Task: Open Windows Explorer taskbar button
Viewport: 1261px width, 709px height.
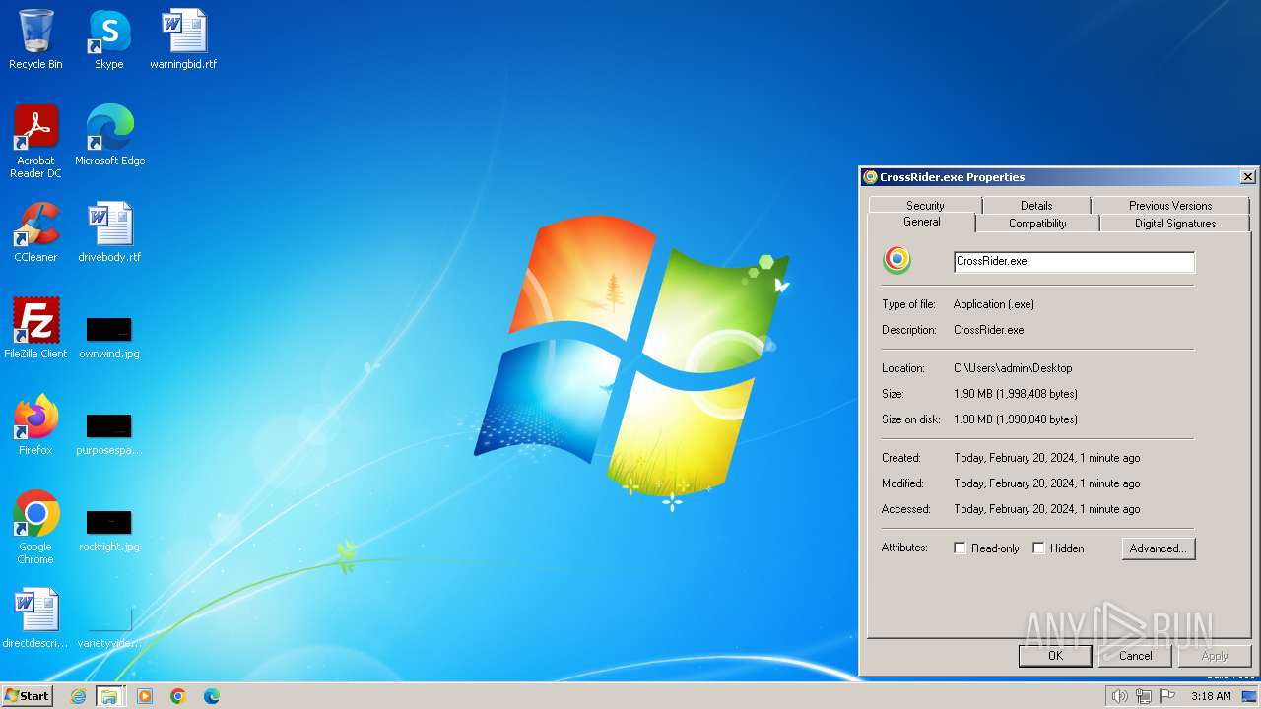Action: [x=109, y=696]
